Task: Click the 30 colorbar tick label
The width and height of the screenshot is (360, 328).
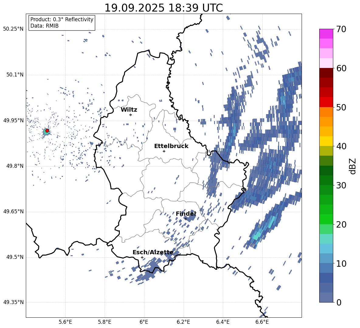Action: tap(341, 185)
